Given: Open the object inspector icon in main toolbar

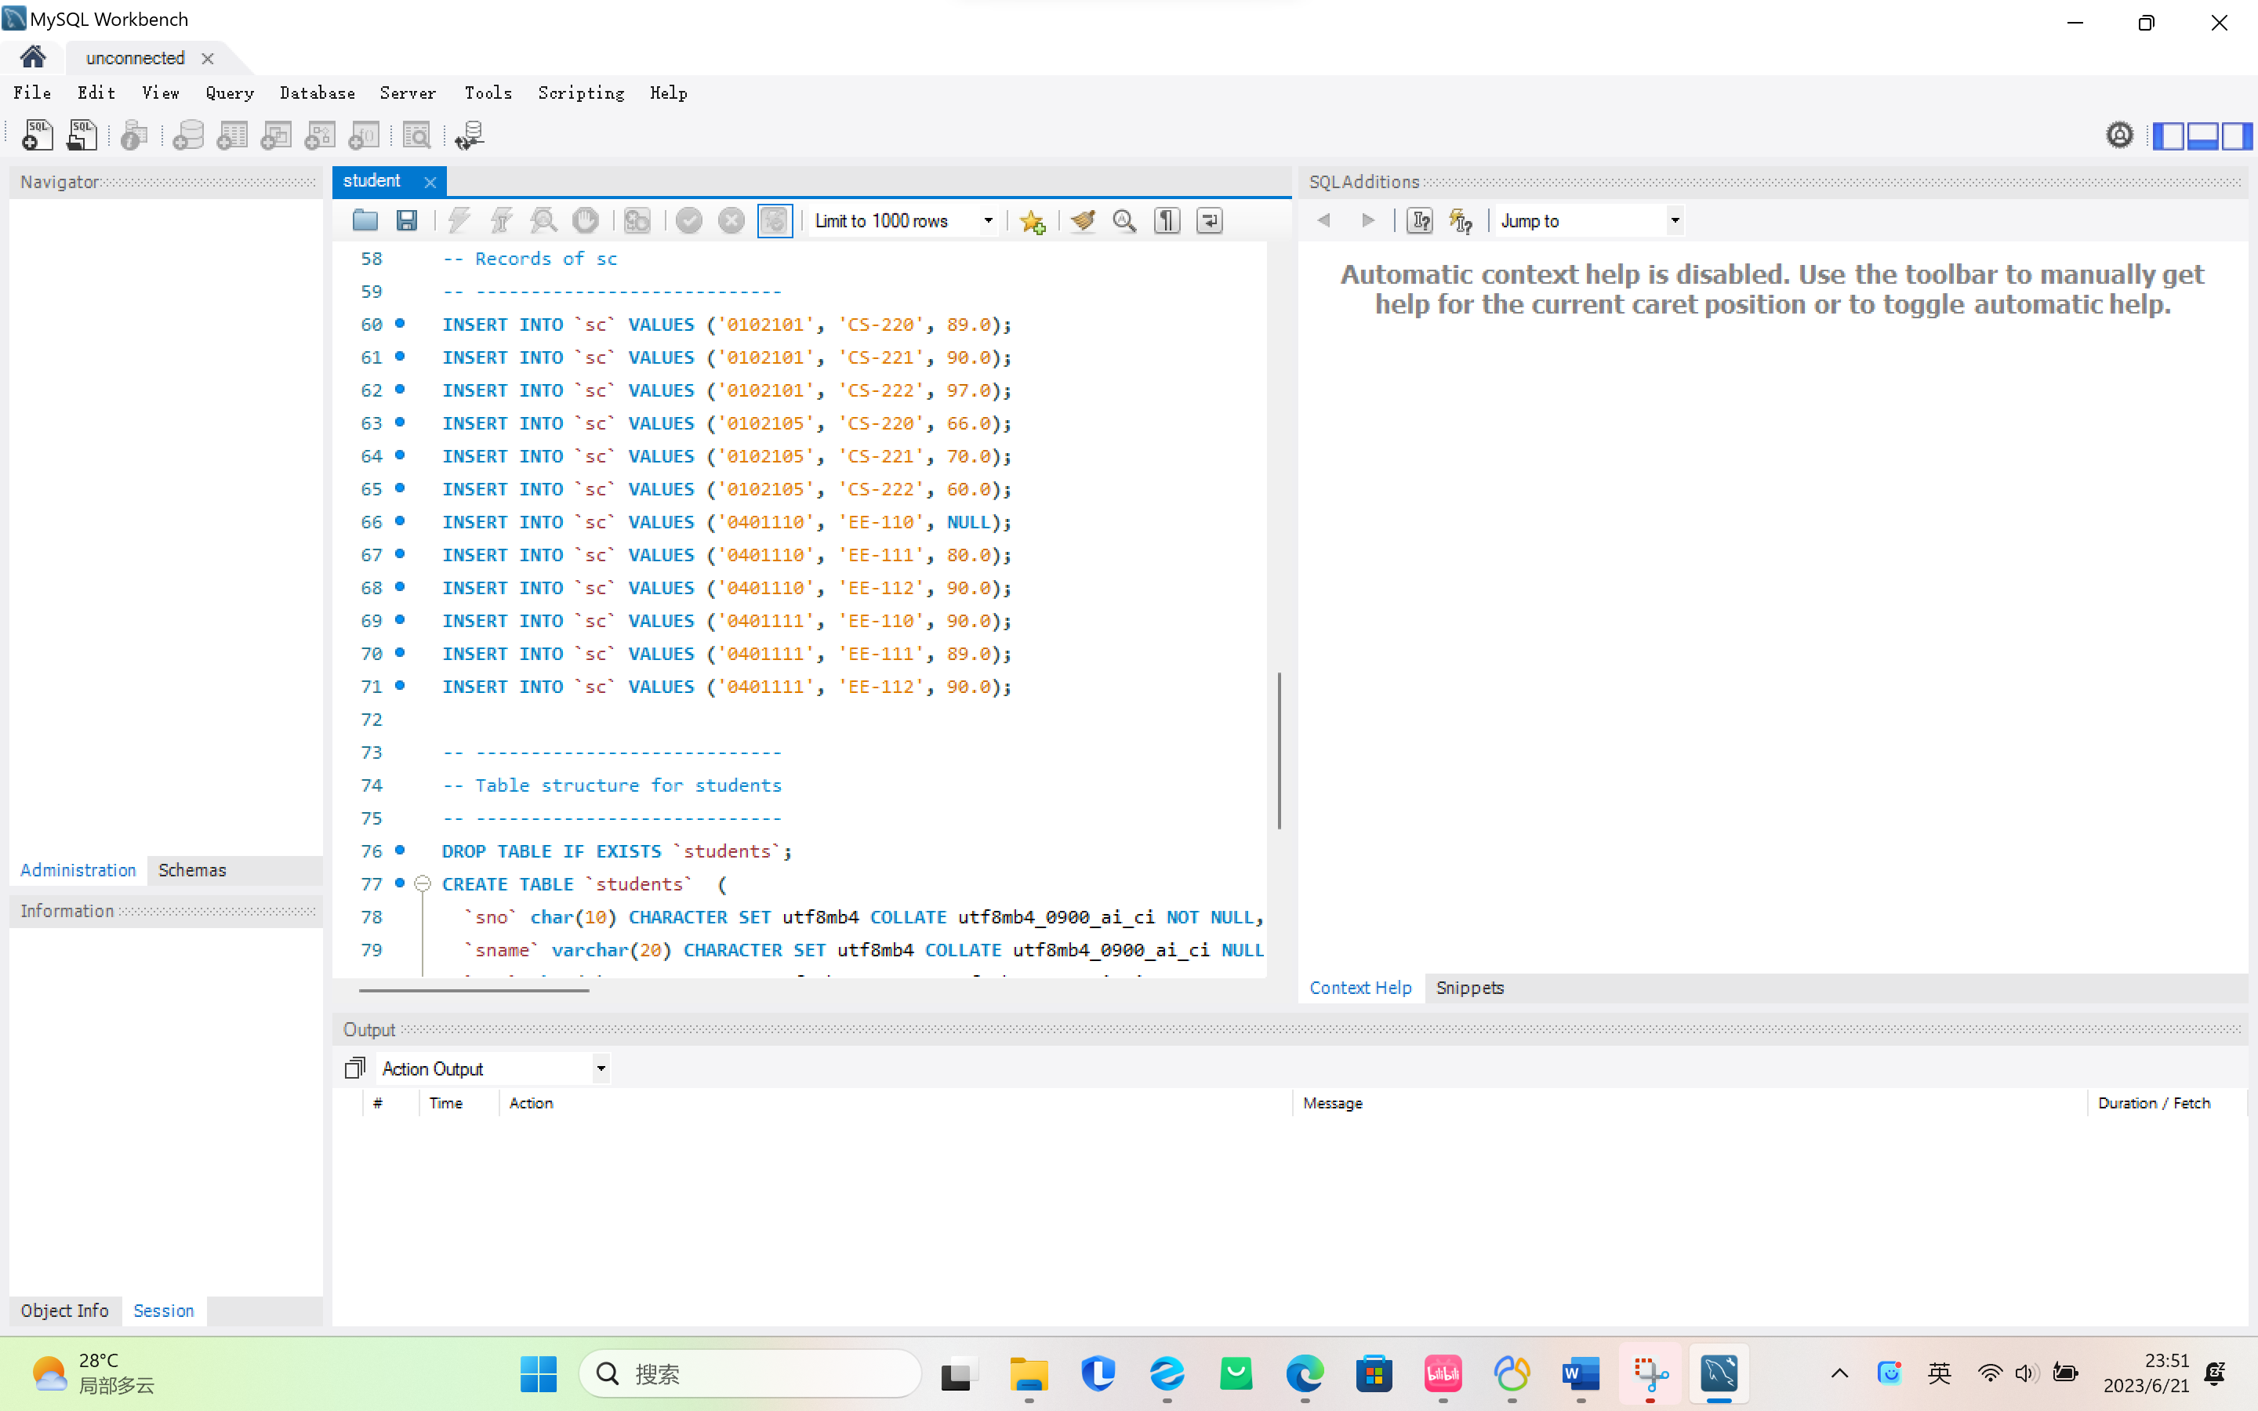Looking at the screenshot, I should pos(134,136).
